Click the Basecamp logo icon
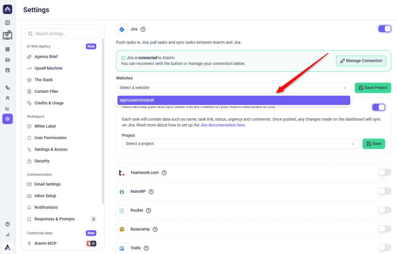The width and height of the screenshot is (397, 254). 122,230
